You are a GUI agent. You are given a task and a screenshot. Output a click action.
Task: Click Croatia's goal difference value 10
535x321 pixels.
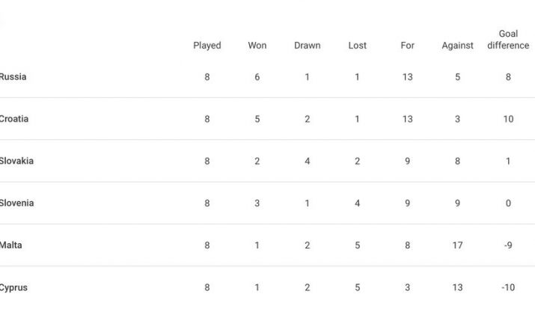tap(508, 119)
